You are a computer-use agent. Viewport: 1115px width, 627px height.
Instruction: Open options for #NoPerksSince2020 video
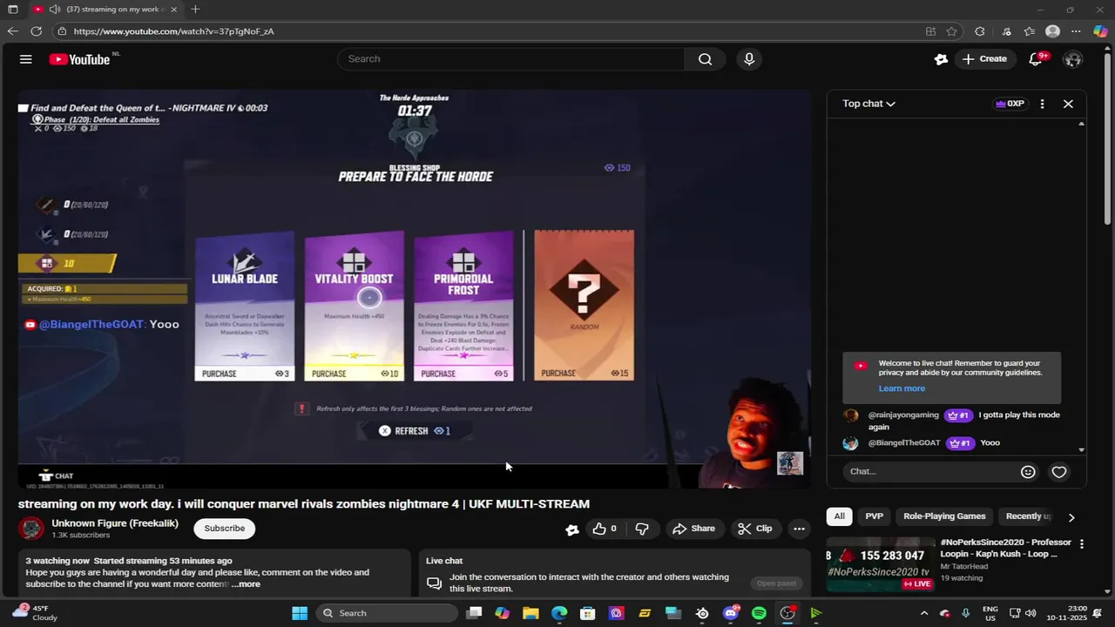click(x=1082, y=543)
